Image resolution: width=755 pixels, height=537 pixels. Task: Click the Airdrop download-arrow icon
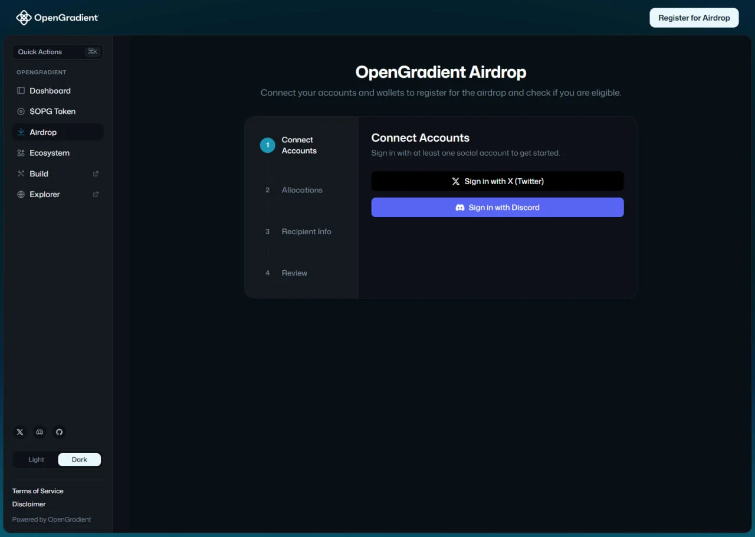[21, 132]
